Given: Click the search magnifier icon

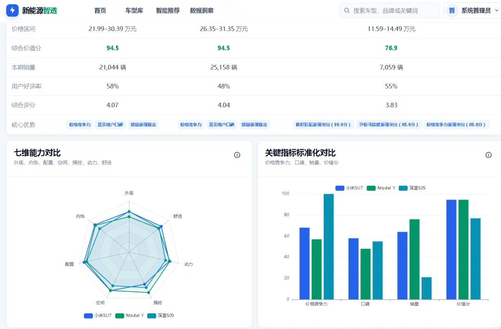Looking at the screenshot, I should click(x=347, y=11).
